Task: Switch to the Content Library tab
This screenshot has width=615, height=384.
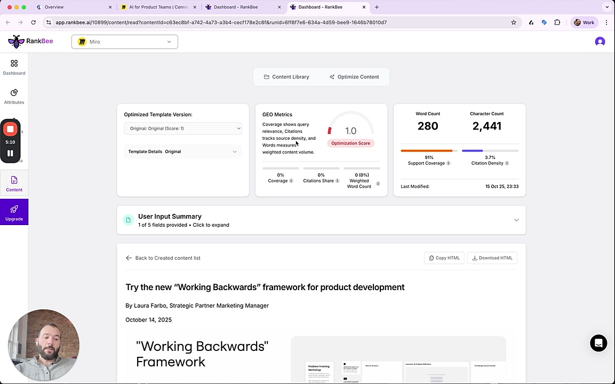Action: [x=286, y=77]
